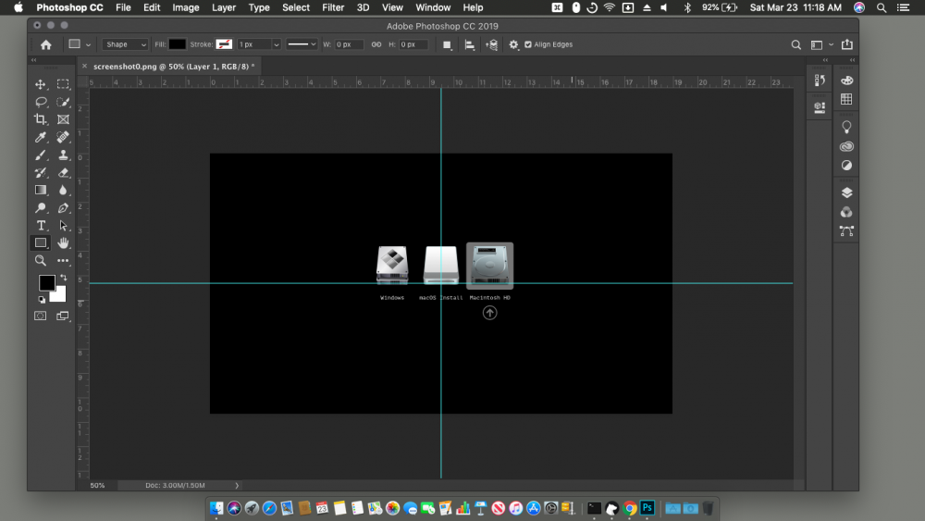The height and width of the screenshot is (521, 925).
Task: Select the Zoom tool
Action: coord(40,260)
